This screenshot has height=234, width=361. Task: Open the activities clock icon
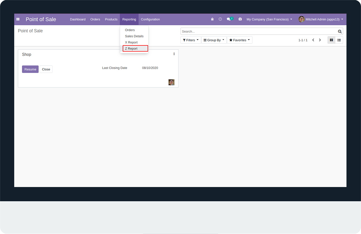tap(220, 19)
